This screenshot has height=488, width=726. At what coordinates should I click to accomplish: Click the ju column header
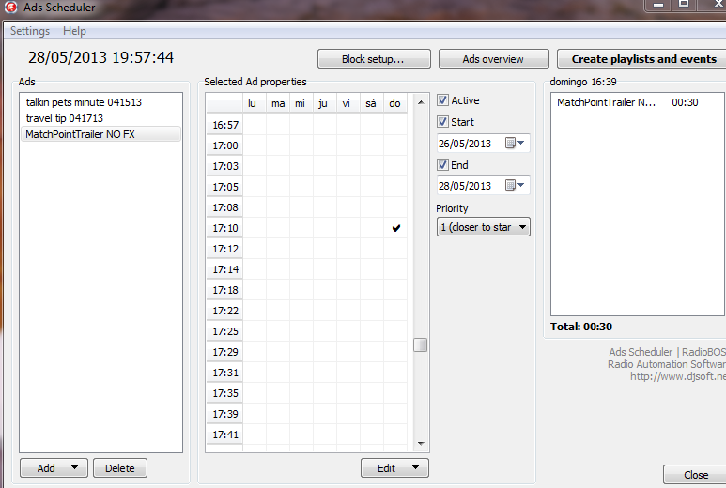(325, 103)
